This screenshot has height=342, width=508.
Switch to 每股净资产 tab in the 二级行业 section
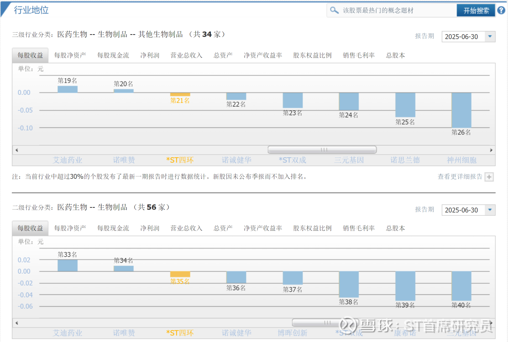pyautogui.click(x=70, y=228)
